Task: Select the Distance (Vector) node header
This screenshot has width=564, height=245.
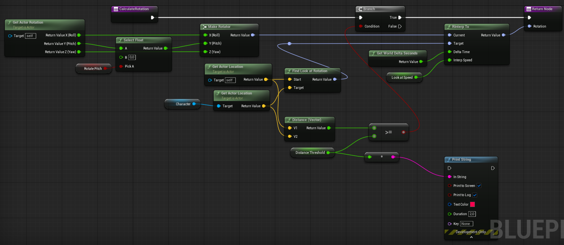Action: pos(307,120)
